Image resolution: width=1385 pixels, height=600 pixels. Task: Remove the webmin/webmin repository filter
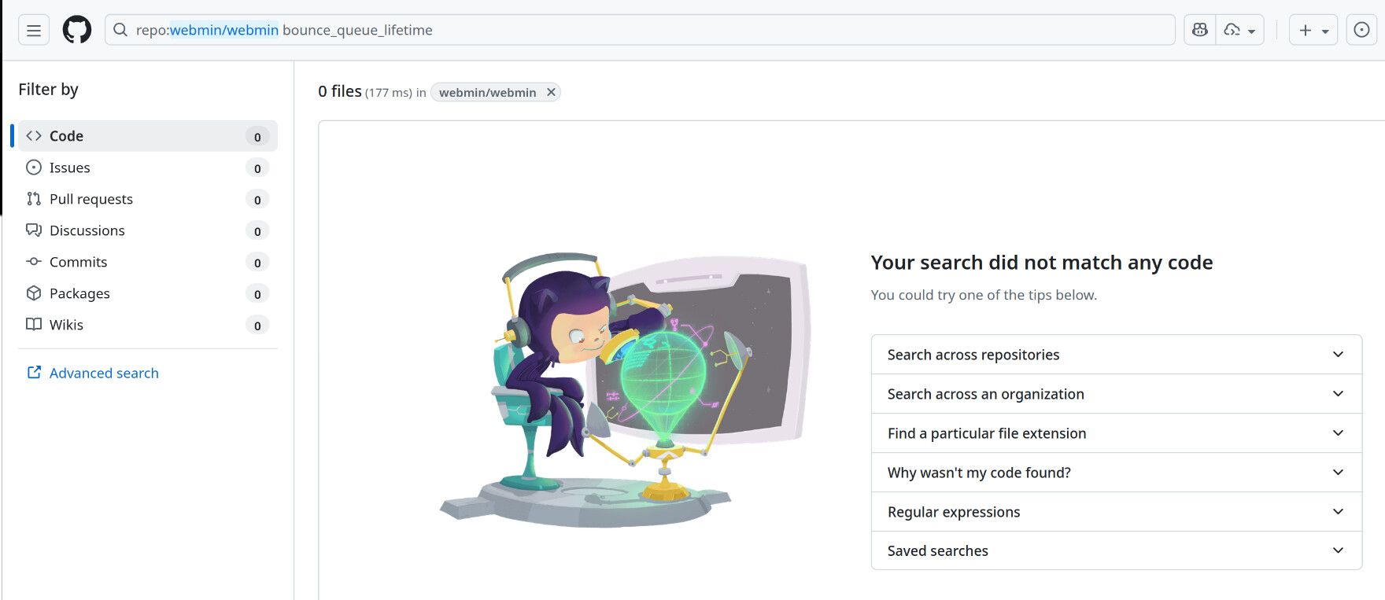tap(552, 92)
